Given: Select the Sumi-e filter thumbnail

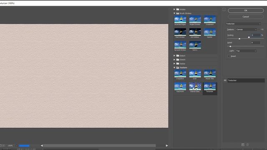Looking at the screenshot, I should click(195, 45).
